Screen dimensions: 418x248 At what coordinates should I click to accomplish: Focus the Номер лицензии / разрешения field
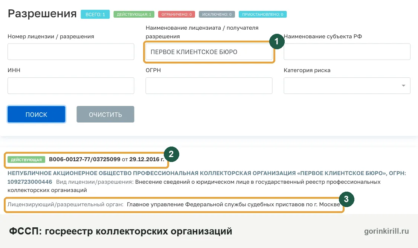coord(71,52)
